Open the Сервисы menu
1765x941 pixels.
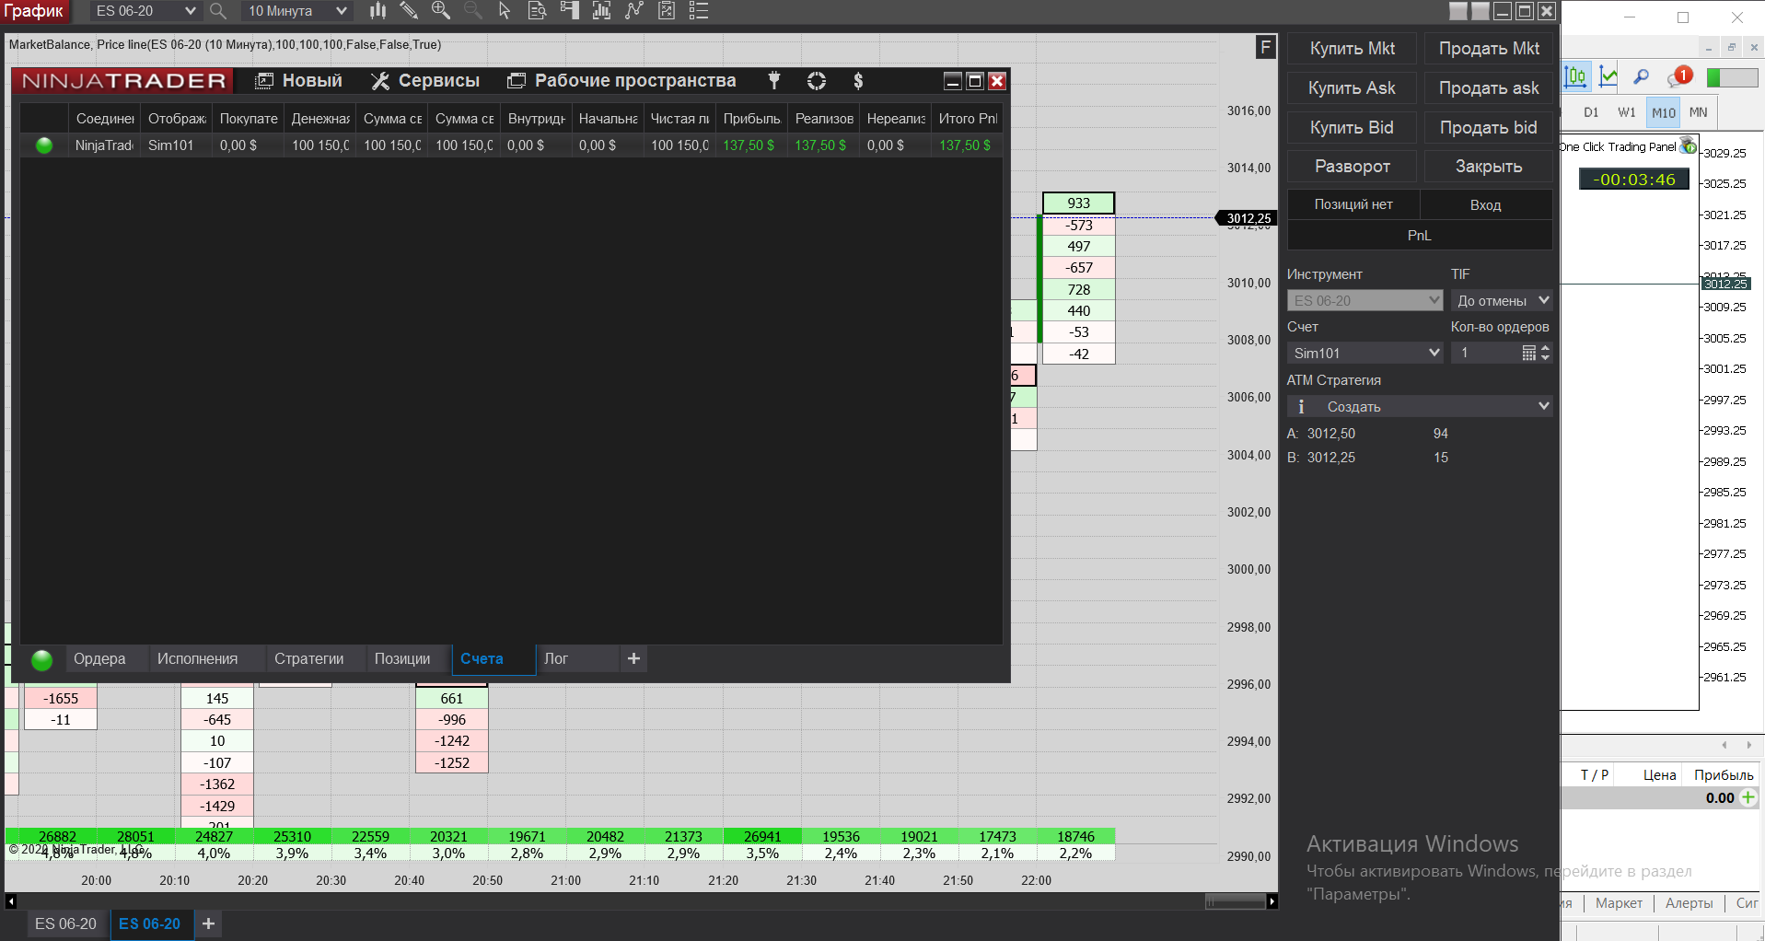(425, 81)
